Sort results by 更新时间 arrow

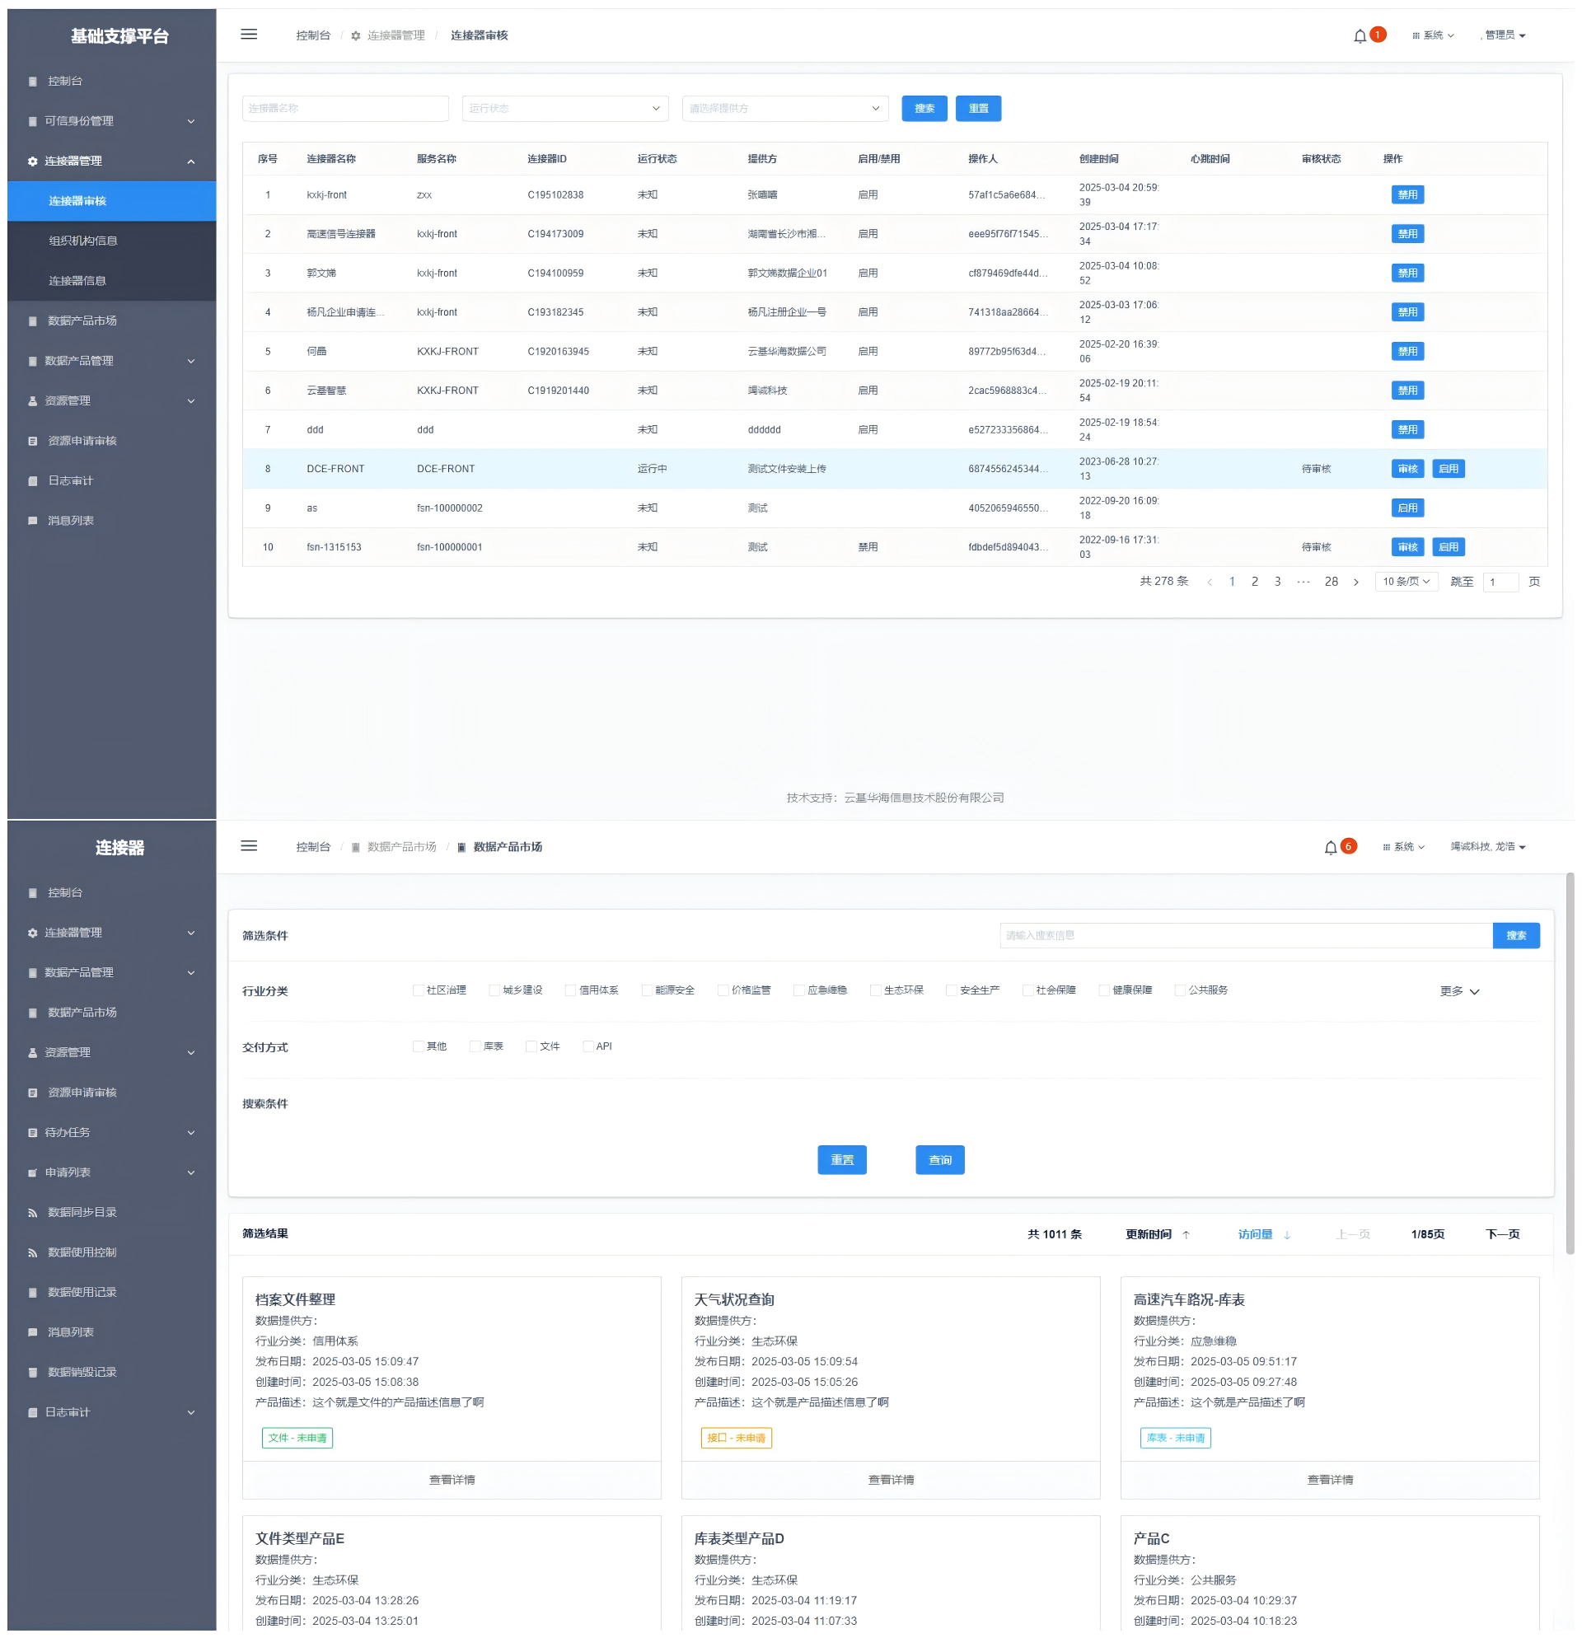[x=1186, y=1235]
